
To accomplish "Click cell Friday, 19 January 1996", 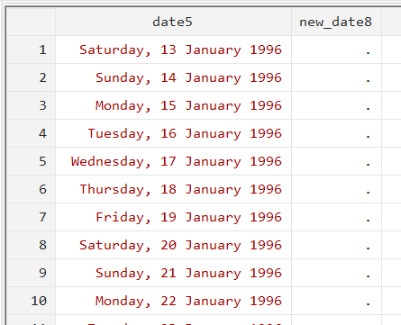I will (x=173, y=217).
